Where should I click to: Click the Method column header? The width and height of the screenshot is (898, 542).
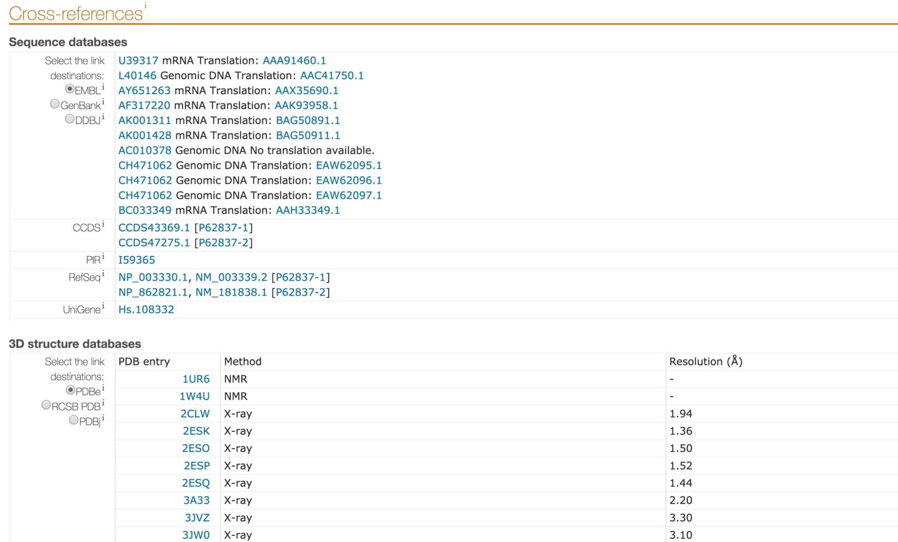[x=243, y=361]
